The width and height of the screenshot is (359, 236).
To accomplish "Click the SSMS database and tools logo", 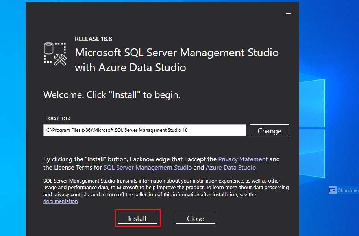I will point(55,53).
